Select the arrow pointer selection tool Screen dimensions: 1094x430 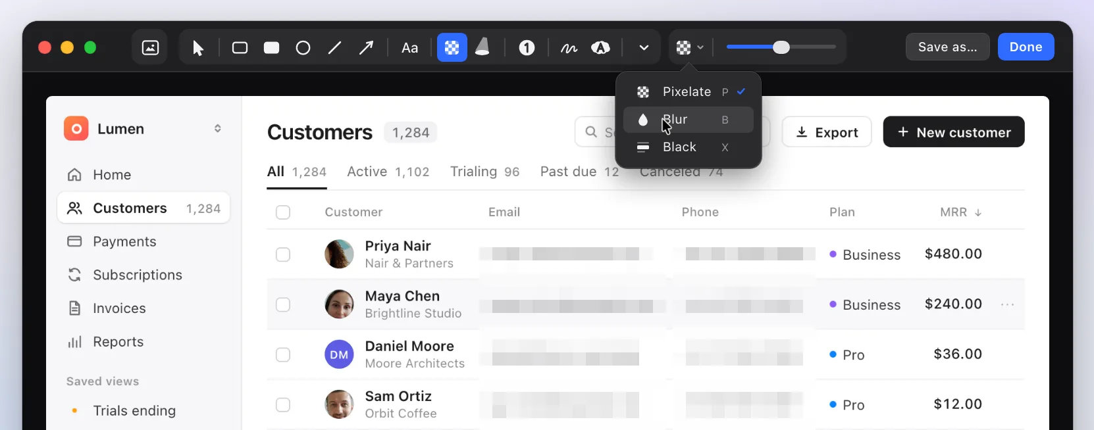pos(197,48)
